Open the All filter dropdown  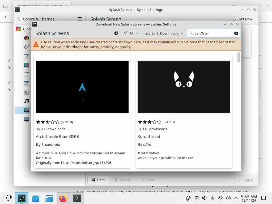point(131,33)
